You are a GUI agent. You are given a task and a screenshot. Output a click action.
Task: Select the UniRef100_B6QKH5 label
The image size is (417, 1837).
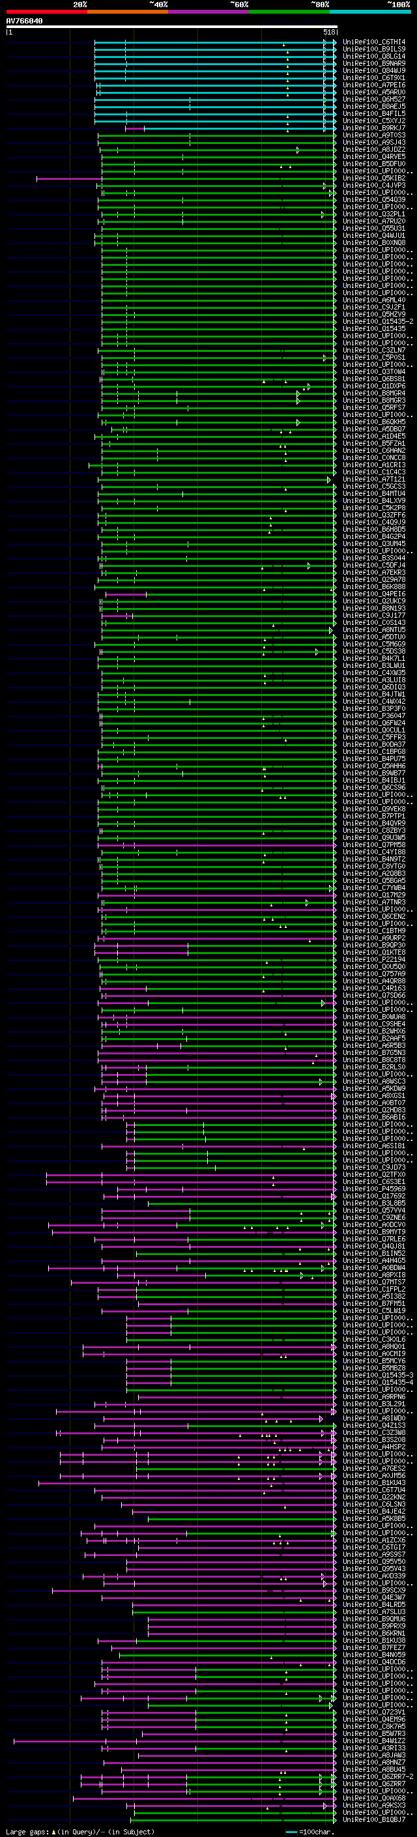[374, 422]
